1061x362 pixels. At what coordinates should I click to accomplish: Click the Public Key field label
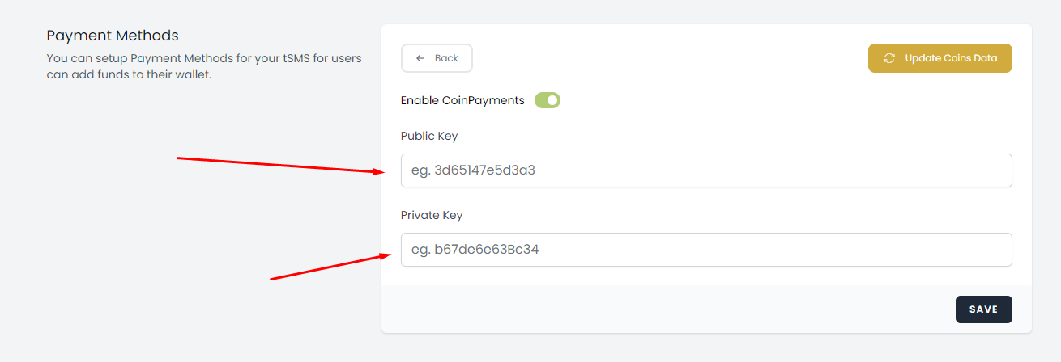[429, 136]
